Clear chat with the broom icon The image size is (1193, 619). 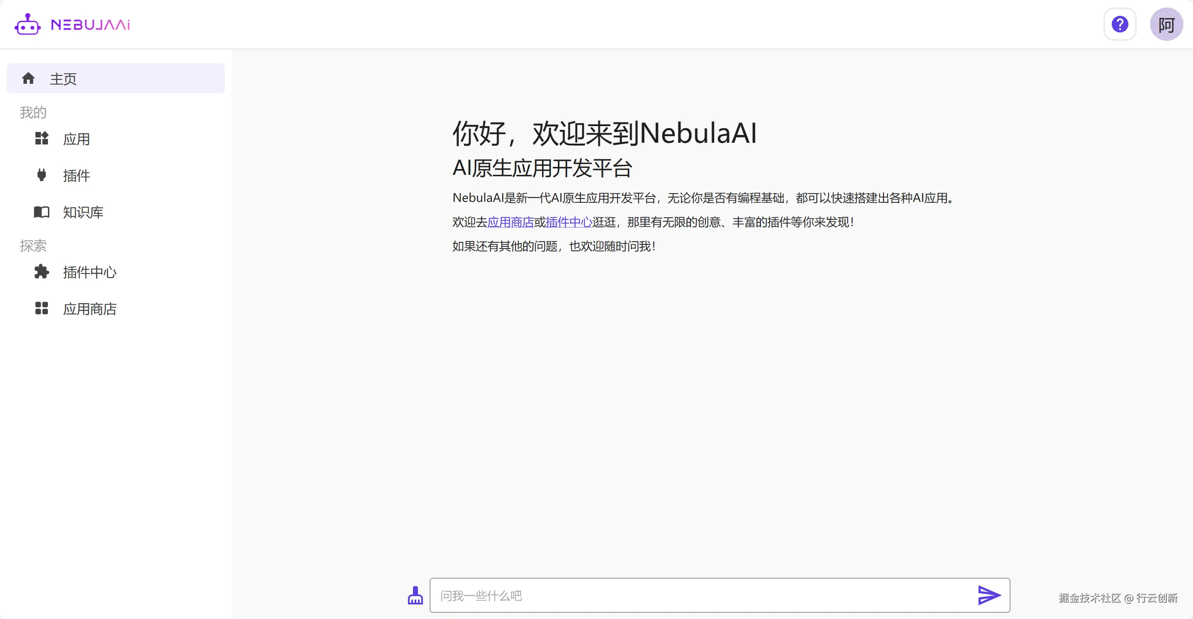click(x=415, y=595)
